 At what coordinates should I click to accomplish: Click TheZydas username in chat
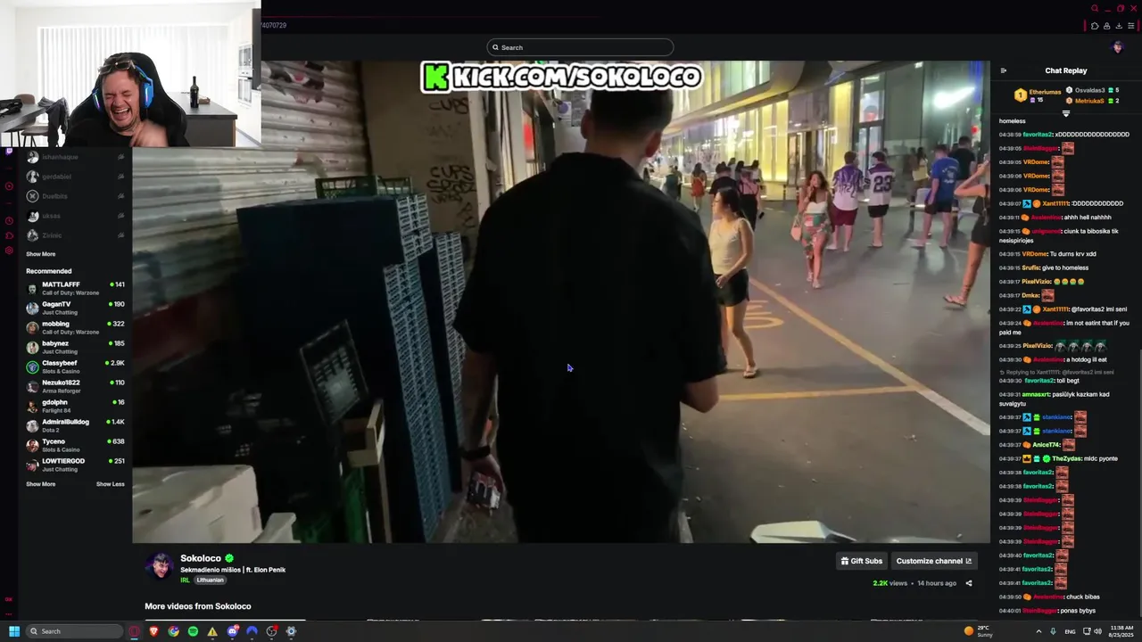point(1066,458)
